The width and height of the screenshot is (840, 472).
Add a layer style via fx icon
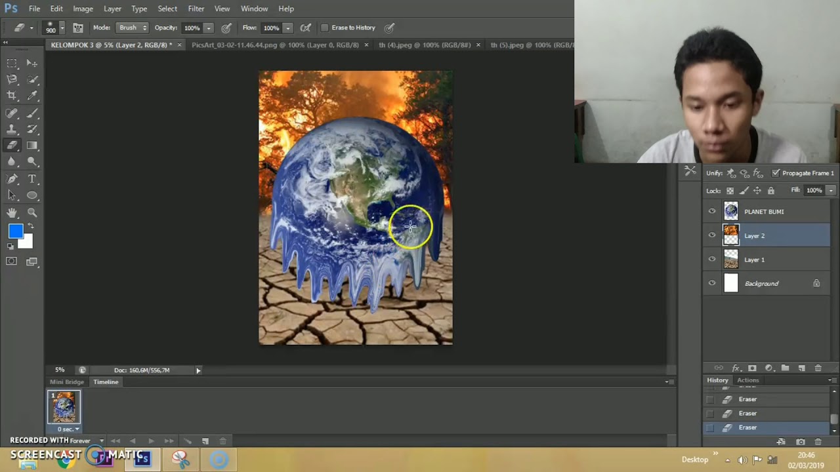pos(736,368)
